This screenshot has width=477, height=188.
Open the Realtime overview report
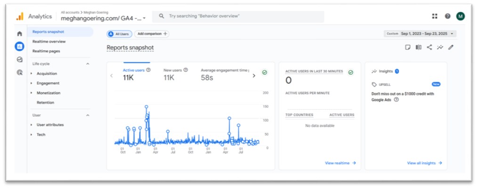[x=49, y=41]
